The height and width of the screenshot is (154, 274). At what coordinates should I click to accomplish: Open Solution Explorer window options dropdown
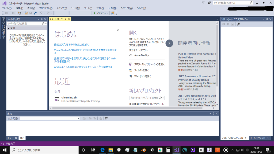264,19
